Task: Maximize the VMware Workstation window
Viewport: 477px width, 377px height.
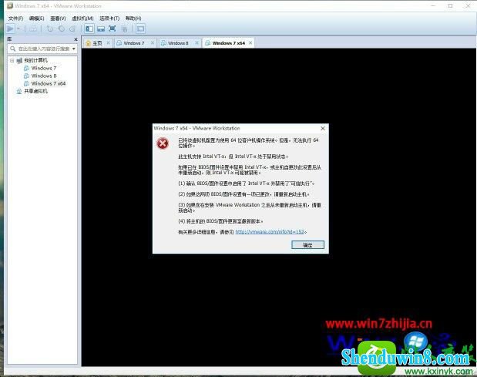Action: point(450,5)
